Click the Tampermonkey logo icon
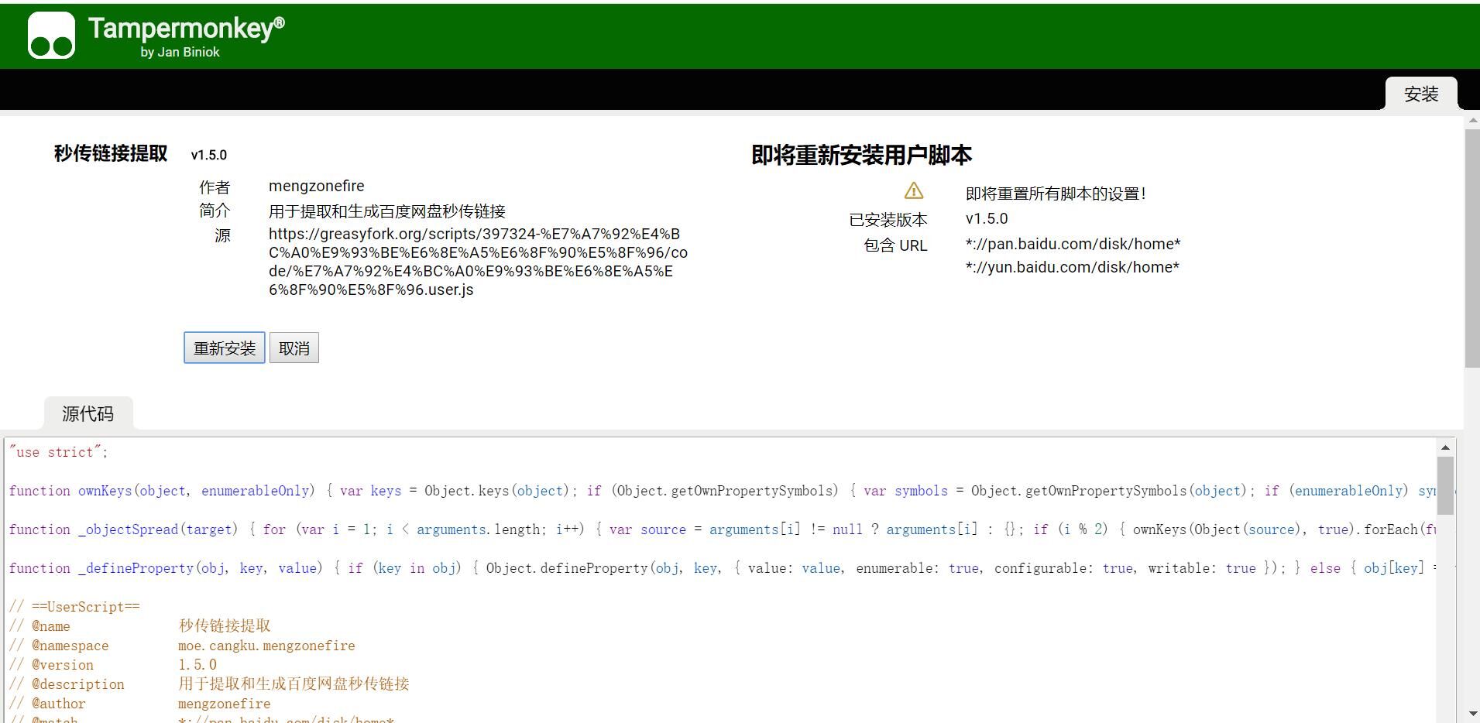Screen dimensions: 1480x723 click(51, 36)
